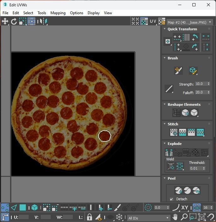Open the Display menu
Screen dimensions: 216x222
click(94, 13)
